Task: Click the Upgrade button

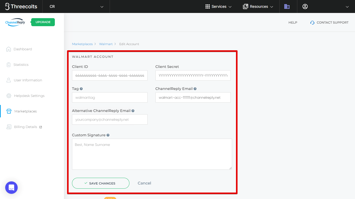Action: [43, 22]
